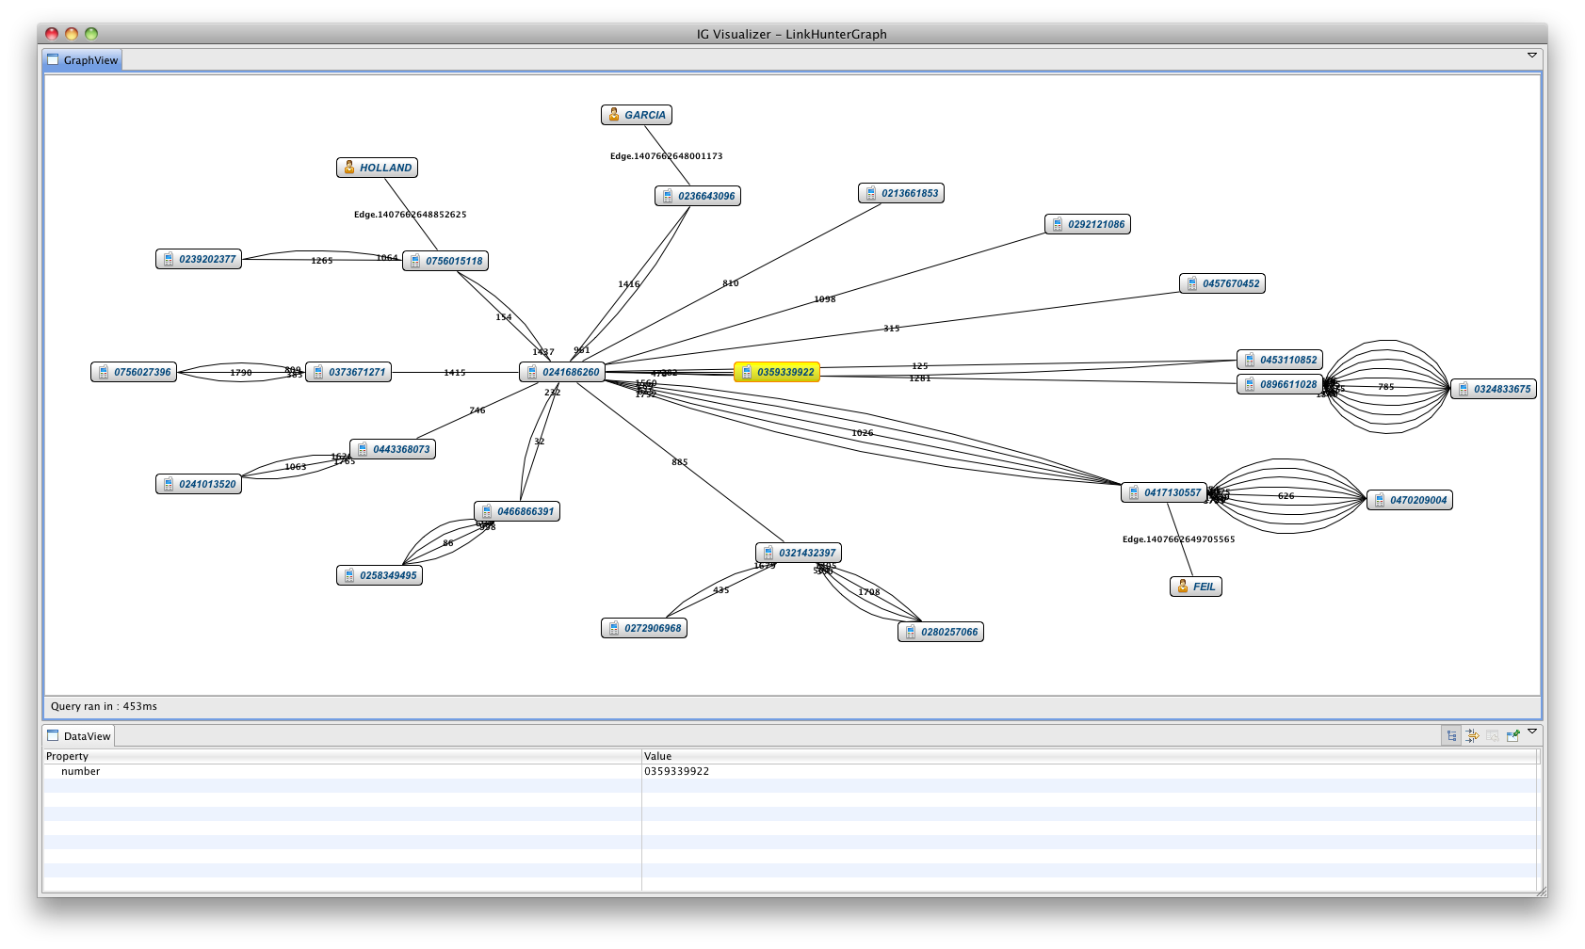
Task: Select phone node 0443368073
Action: pos(393,449)
